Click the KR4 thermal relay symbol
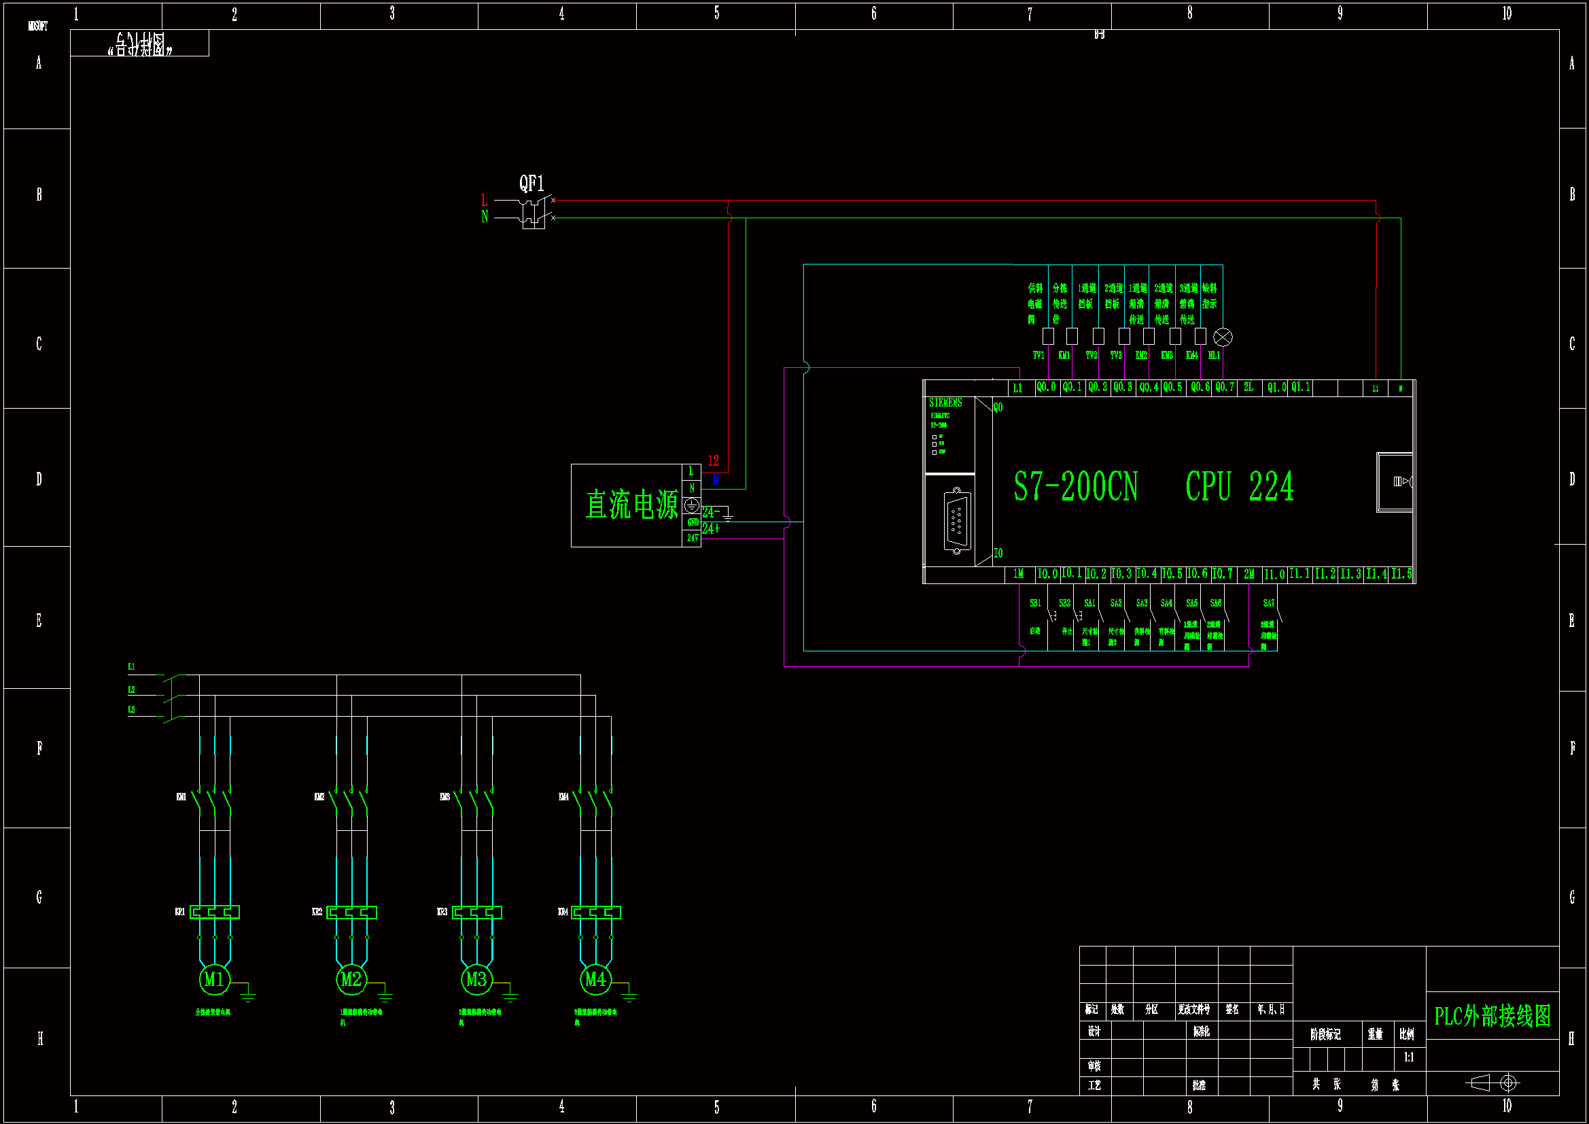The image size is (1589, 1124). (x=596, y=912)
